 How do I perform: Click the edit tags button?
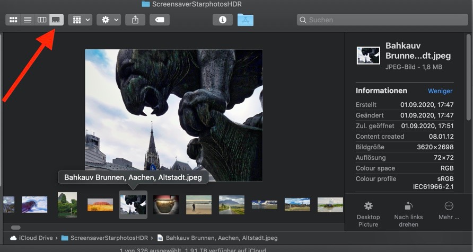[160, 20]
